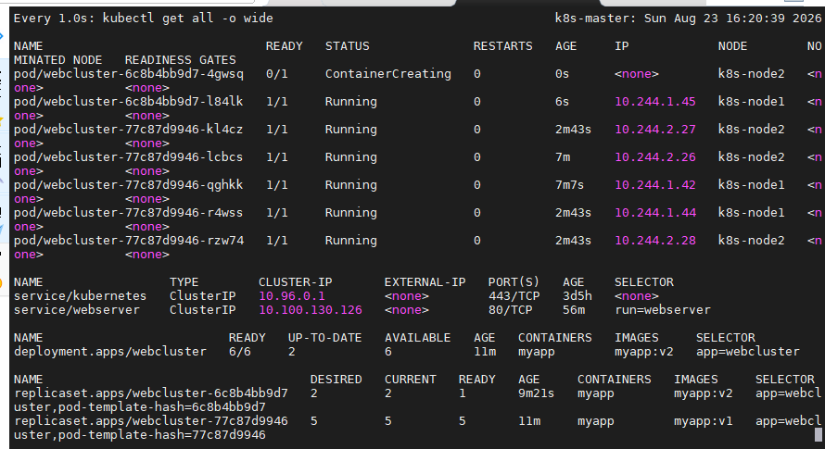Click the deployment container name myapp

(x=536, y=352)
